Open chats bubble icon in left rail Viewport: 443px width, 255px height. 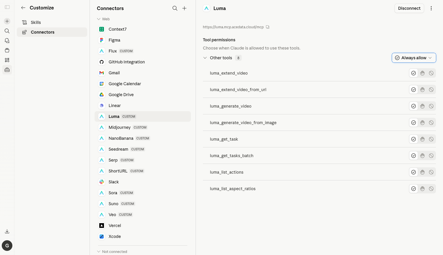tap(7, 41)
